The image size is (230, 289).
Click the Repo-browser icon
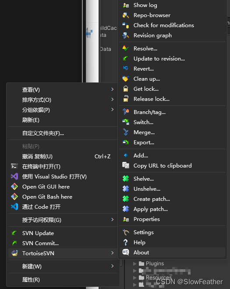tap(126, 15)
